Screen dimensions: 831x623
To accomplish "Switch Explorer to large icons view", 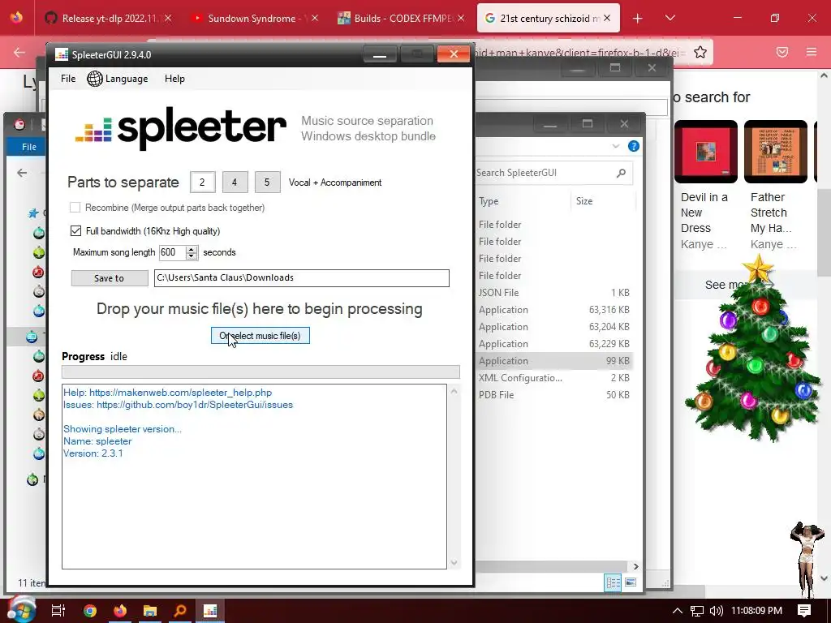I will pyautogui.click(x=630, y=582).
